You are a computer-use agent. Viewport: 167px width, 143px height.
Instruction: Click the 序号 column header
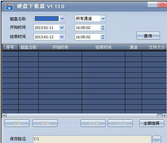click(10, 47)
